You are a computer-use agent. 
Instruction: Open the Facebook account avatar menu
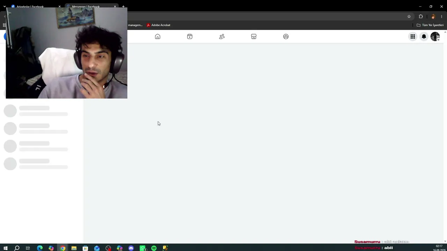435,37
